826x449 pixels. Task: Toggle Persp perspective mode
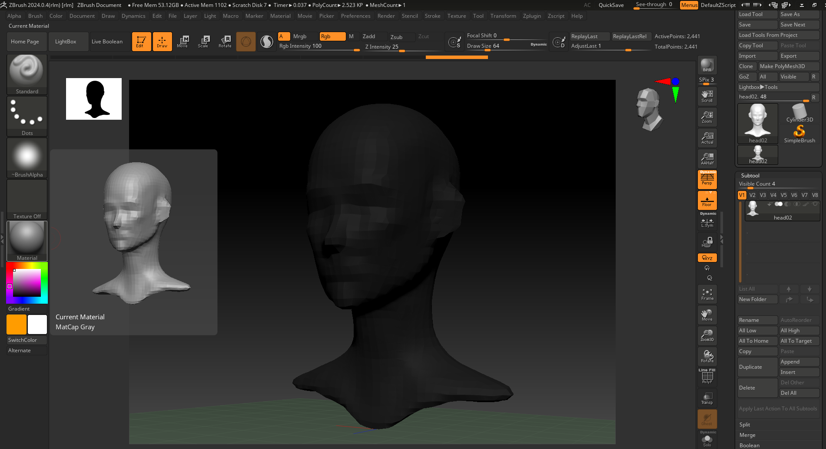pos(707,179)
